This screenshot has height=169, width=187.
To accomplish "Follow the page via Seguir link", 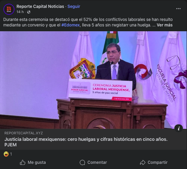I will coord(74,7).
